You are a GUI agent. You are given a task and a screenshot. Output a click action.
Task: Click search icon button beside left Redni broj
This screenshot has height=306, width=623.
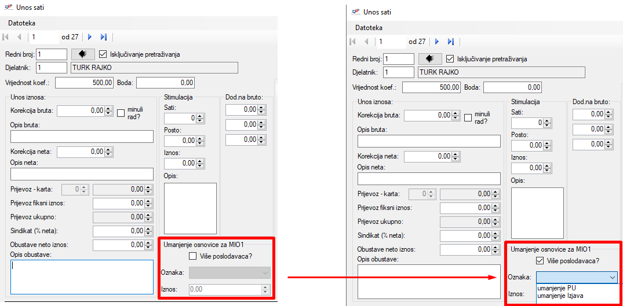pyautogui.click(x=83, y=54)
